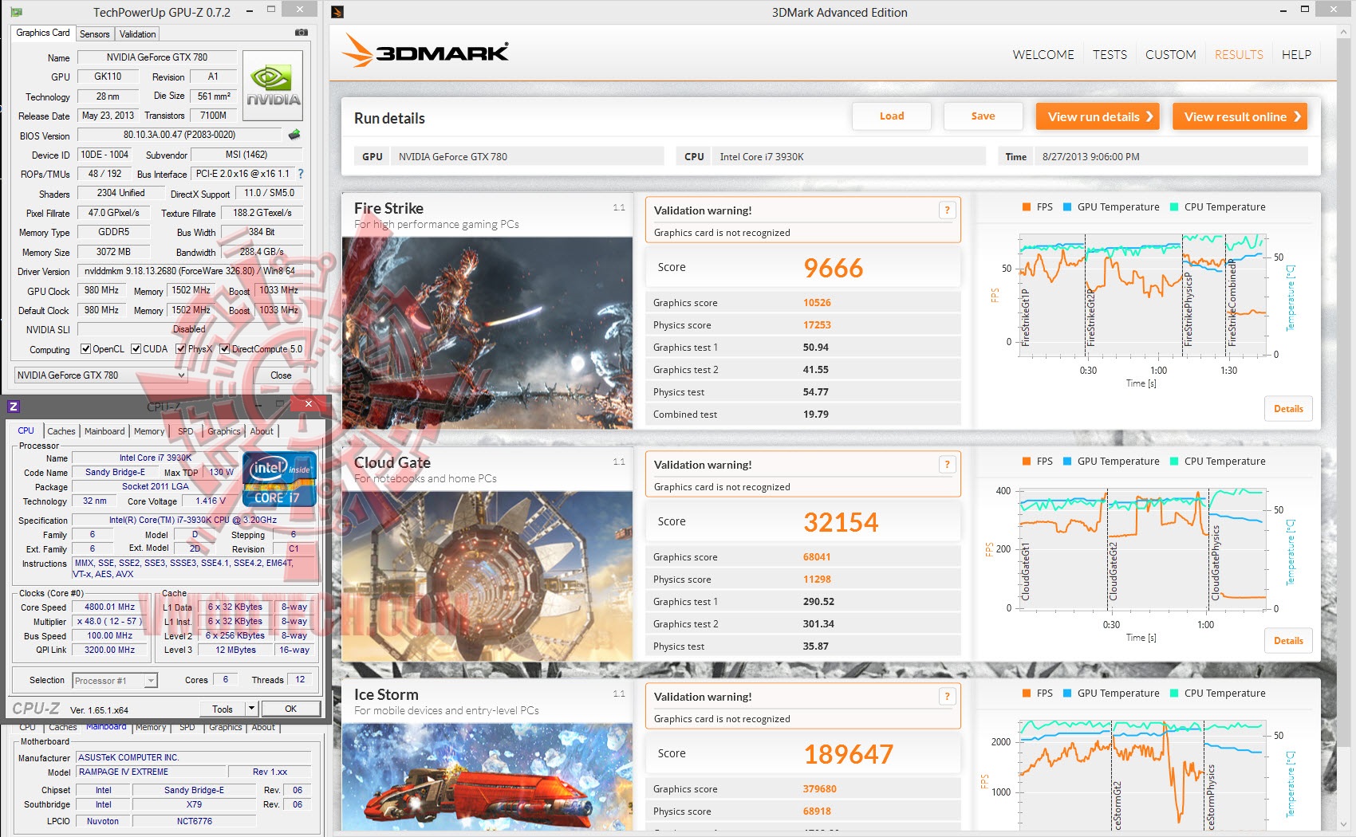Click the Close button in GPU-Z

tap(281, 375)
